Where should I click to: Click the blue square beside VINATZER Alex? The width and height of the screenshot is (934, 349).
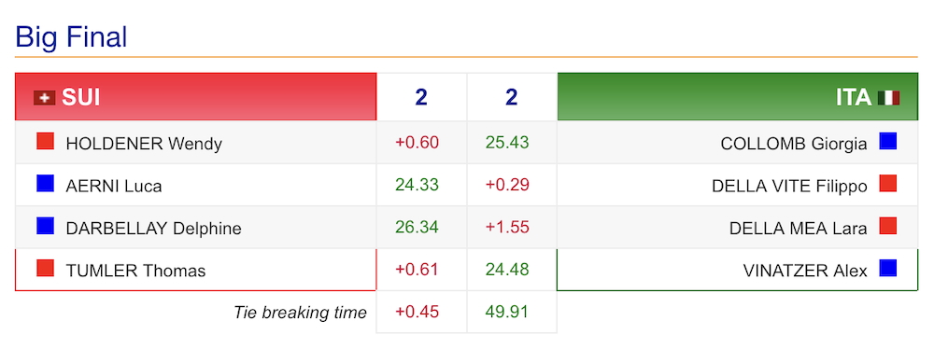888,268
